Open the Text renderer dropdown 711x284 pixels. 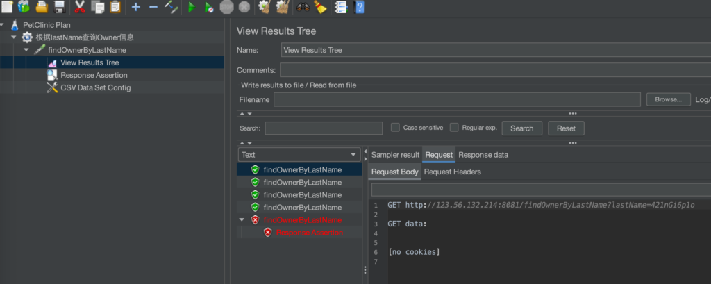(x=299, y=155)
